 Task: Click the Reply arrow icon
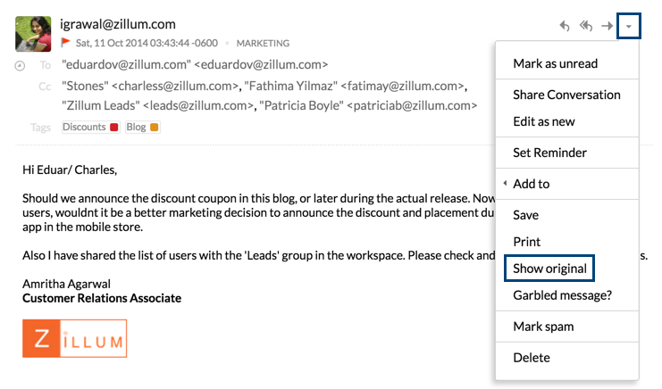[565, 26]
